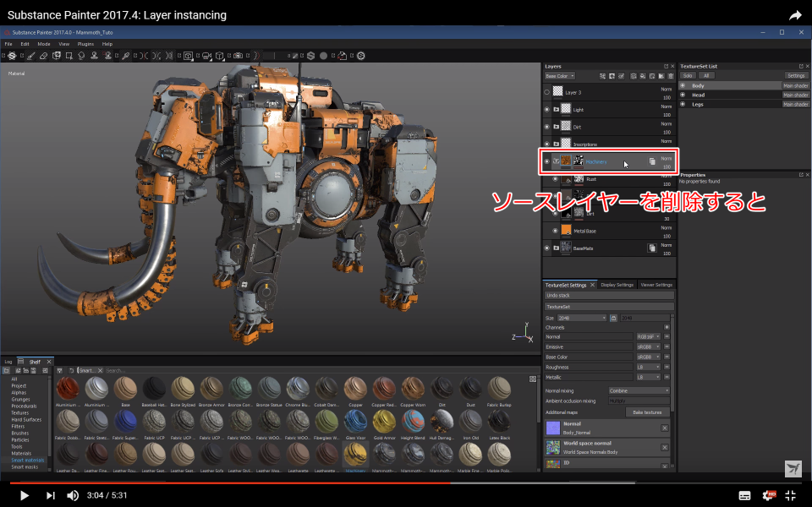
Task: Click Bake textures button
Action: pyautogui.click(x=647, y=412)
